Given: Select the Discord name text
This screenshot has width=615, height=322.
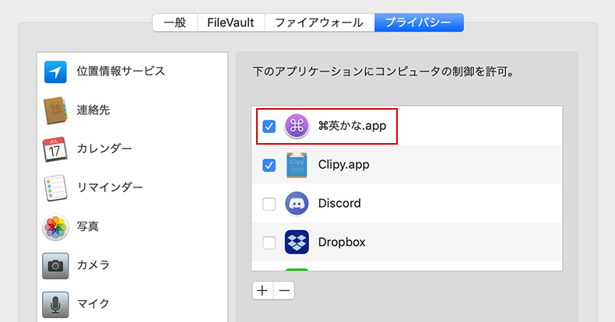Looking at the screenshot, I should (x=339, y=203).
